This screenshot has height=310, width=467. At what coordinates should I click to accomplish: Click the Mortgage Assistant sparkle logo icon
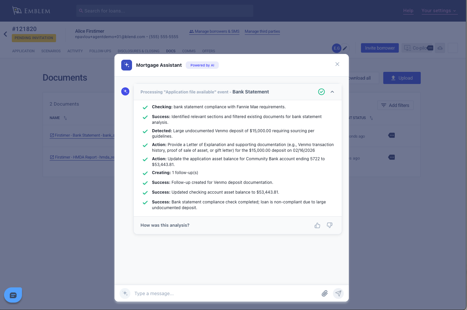(x=127, y=65)
